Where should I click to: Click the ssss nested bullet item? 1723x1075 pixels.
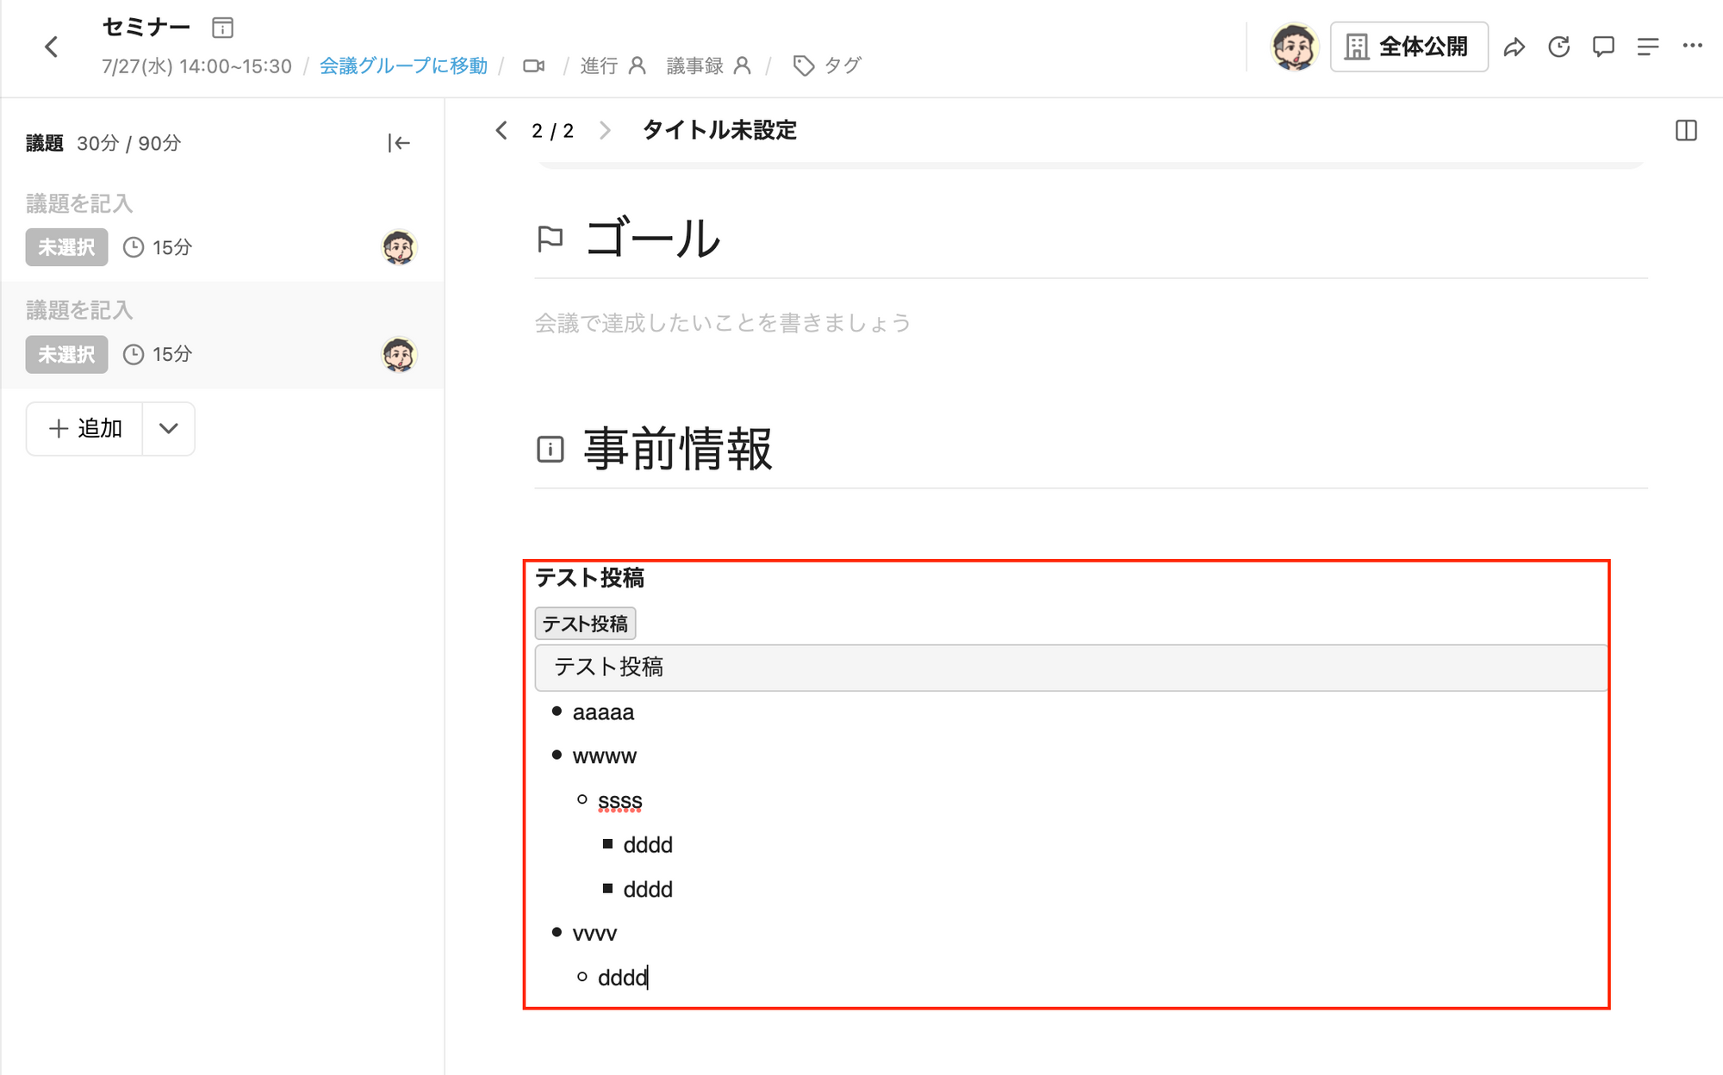pos(619,801)
